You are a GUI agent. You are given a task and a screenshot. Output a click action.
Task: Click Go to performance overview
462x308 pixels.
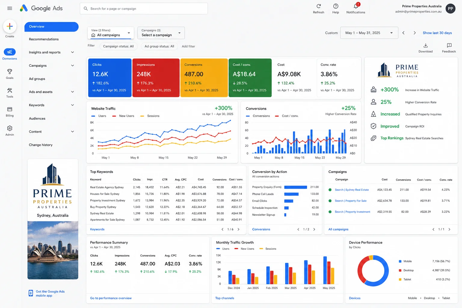[111, 298]
